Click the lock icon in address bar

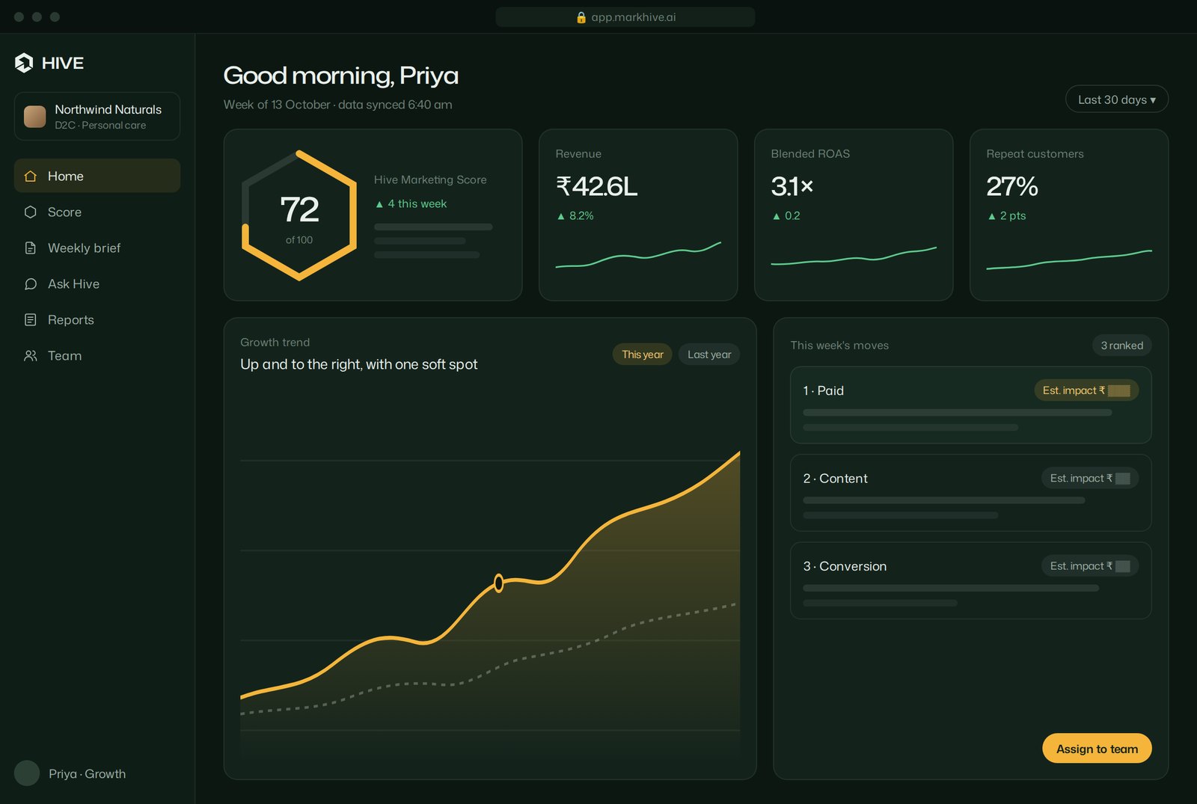coord(581,17)
